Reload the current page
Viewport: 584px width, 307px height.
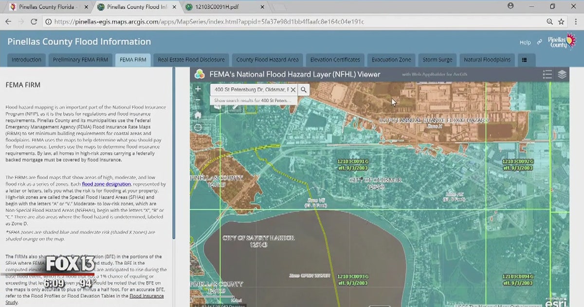coord(34,22)
